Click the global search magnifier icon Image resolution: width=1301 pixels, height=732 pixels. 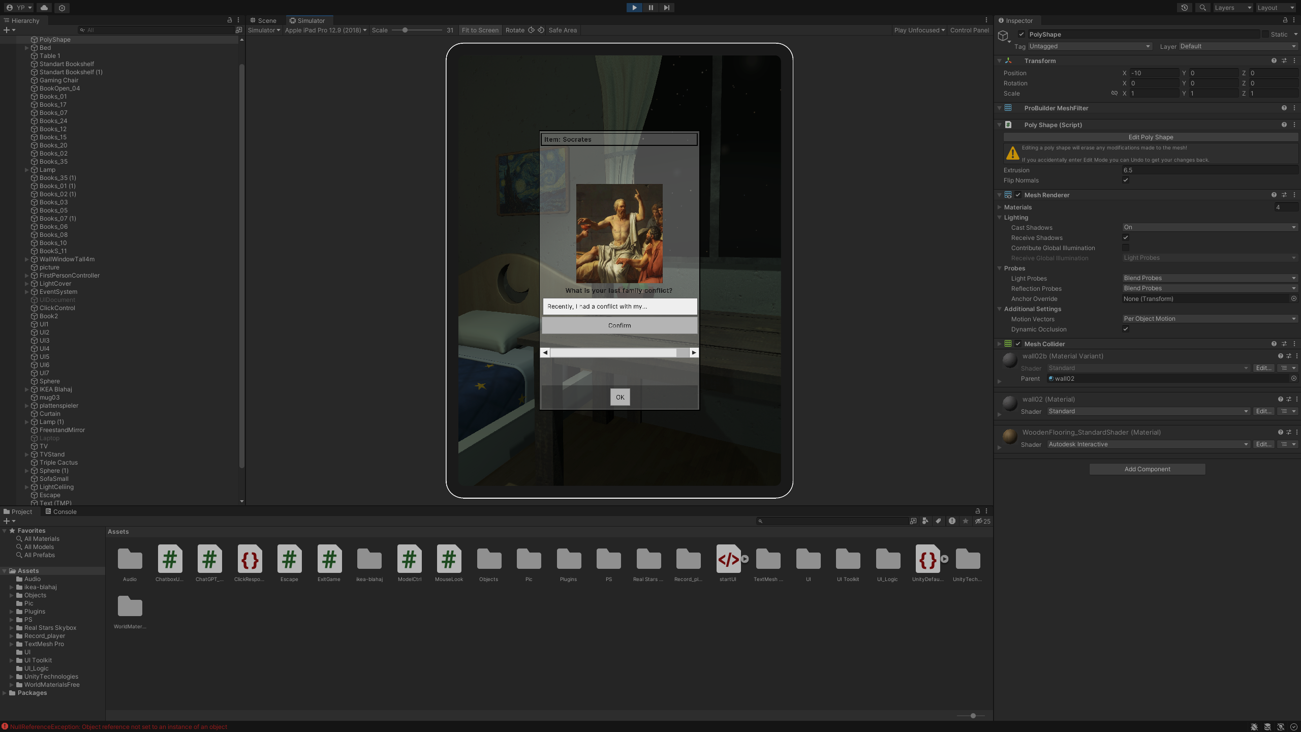(x=1202, y=8)
